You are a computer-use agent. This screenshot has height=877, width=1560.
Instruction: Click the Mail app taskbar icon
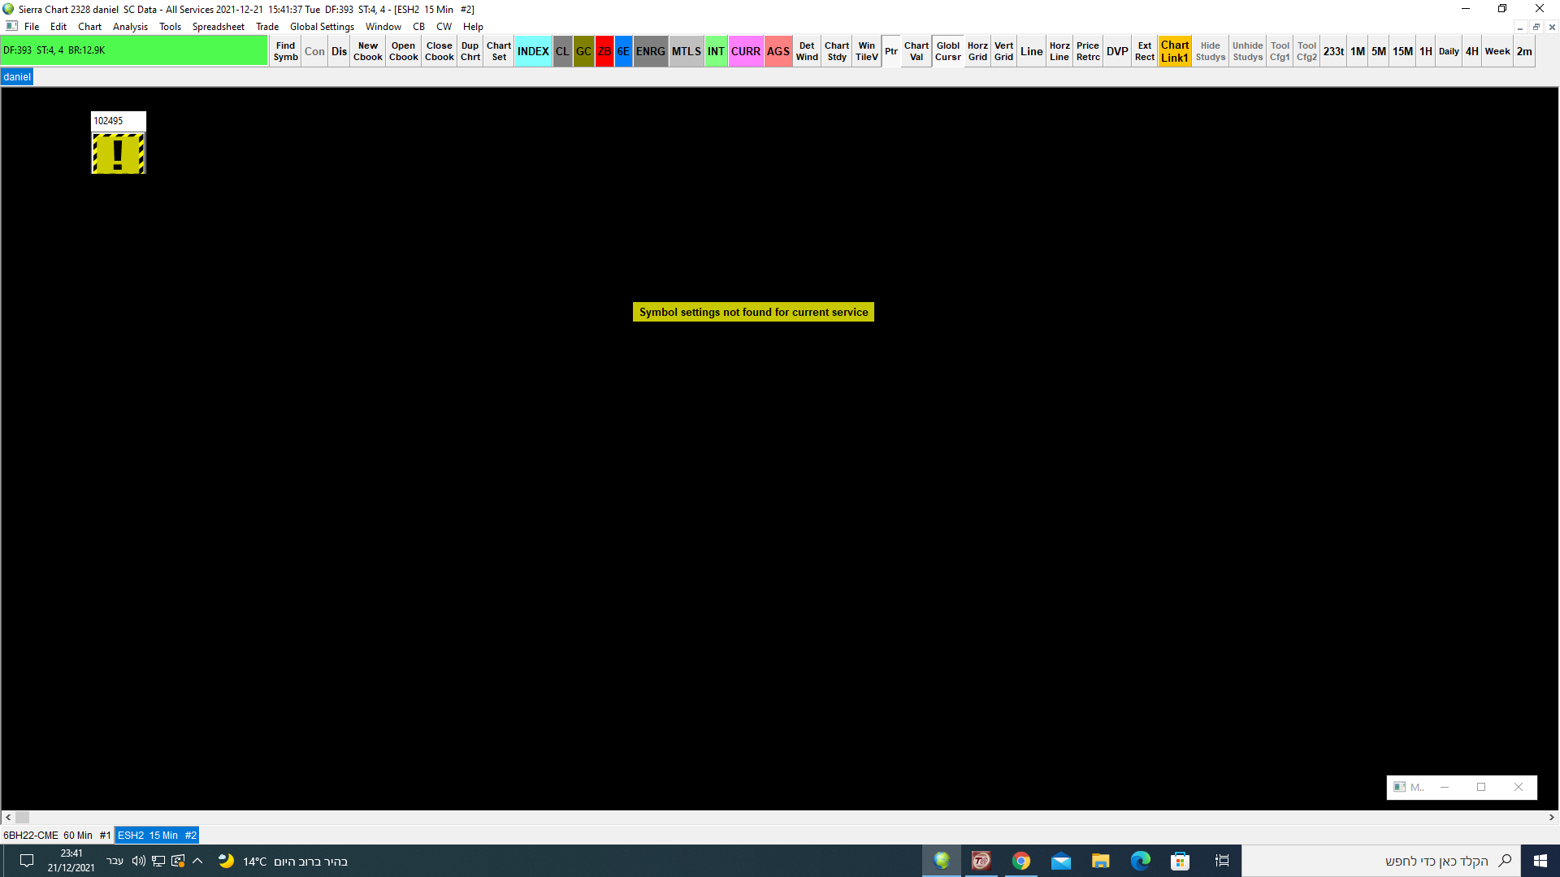point(1060,861)
